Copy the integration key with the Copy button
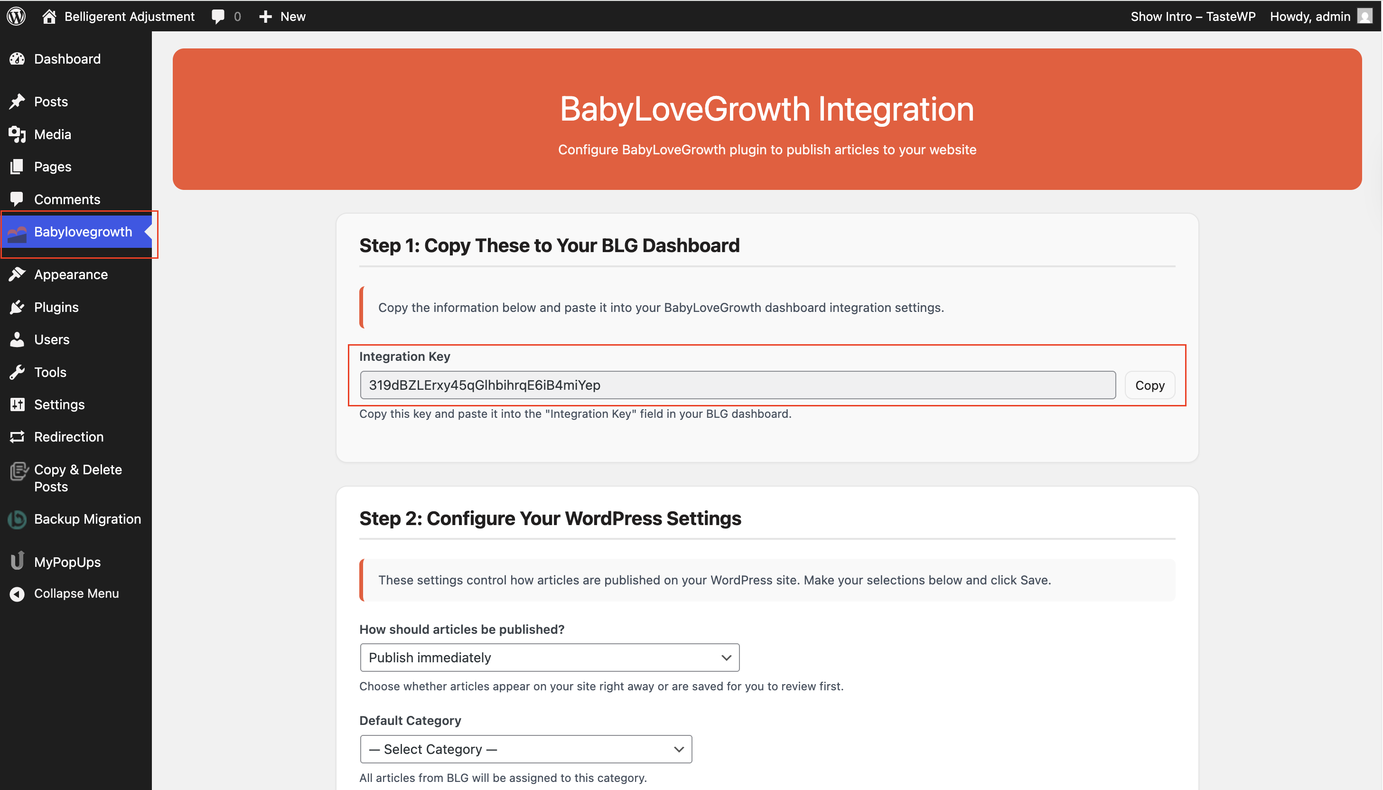Viewport: 1383px width, 790px height. click(x=1149, y=385)
